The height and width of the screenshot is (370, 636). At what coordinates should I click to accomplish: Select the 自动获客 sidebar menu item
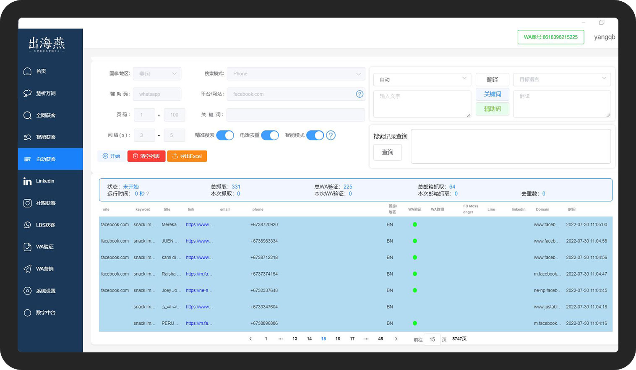50,159
